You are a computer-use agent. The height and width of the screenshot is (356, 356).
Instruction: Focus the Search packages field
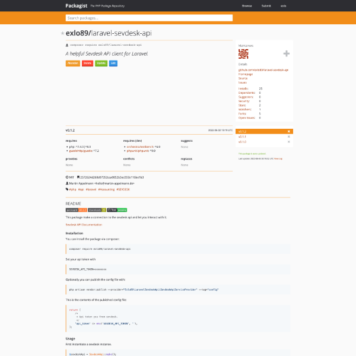(149, 18)
